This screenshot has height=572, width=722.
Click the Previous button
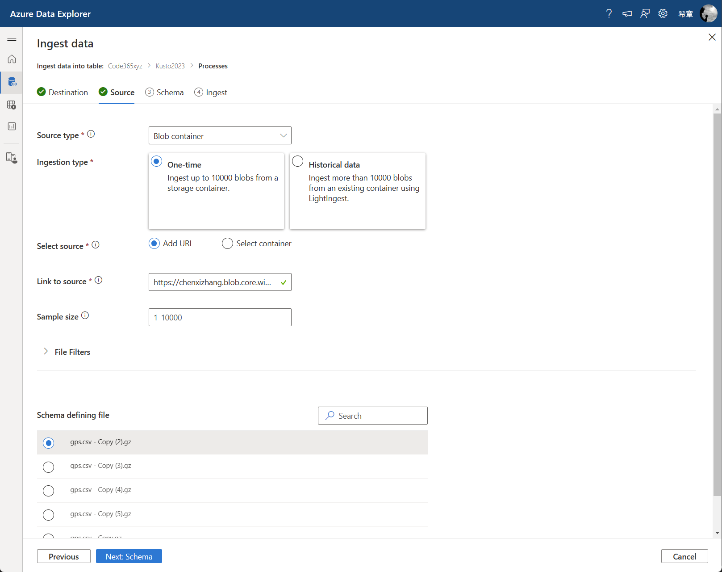click(x=64, y=556)
